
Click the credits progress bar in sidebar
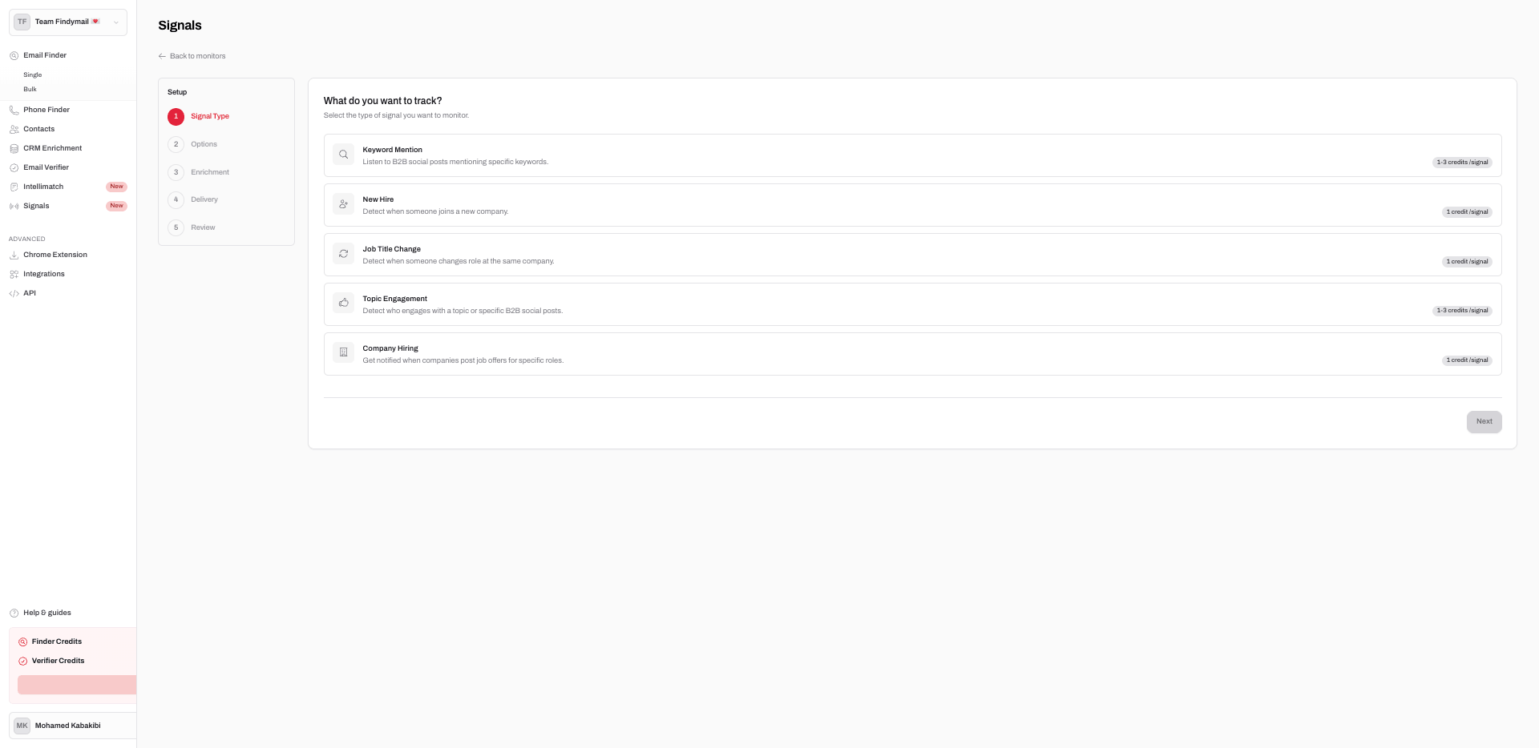77,685
